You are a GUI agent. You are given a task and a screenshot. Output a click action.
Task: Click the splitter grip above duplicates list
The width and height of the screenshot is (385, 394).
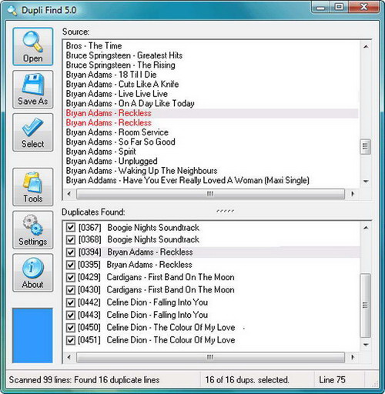[225, 211]
